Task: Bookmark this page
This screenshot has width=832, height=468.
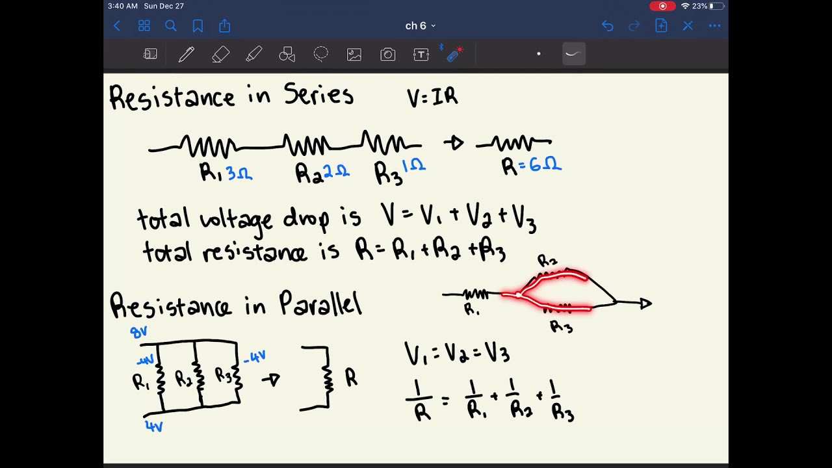Action: (198, 26)
